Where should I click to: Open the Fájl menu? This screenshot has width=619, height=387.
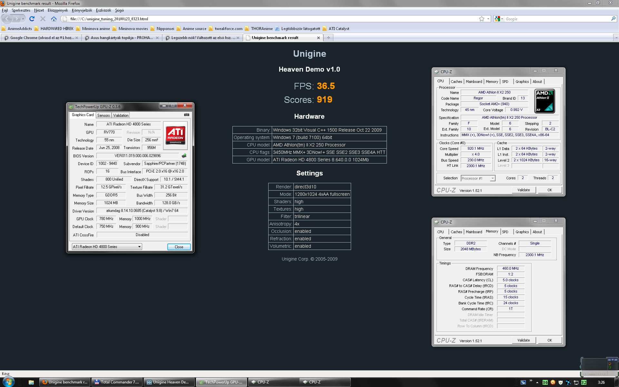[x=5, y=10]
